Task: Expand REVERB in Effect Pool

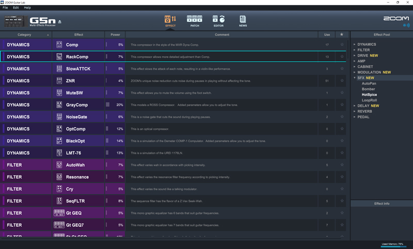Action: [x=355, y=111]
